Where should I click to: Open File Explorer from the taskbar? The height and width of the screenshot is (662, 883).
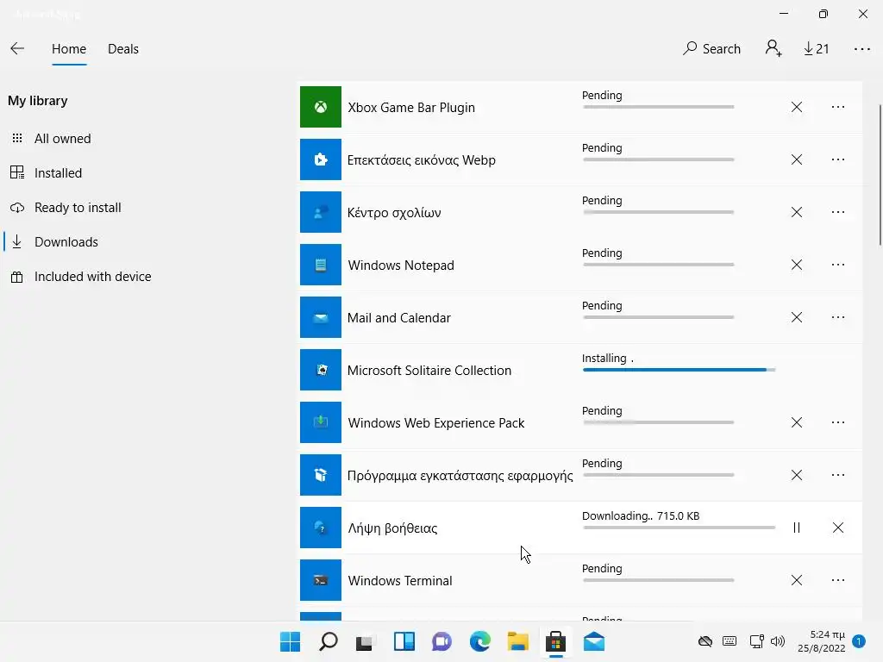(517, 641)
